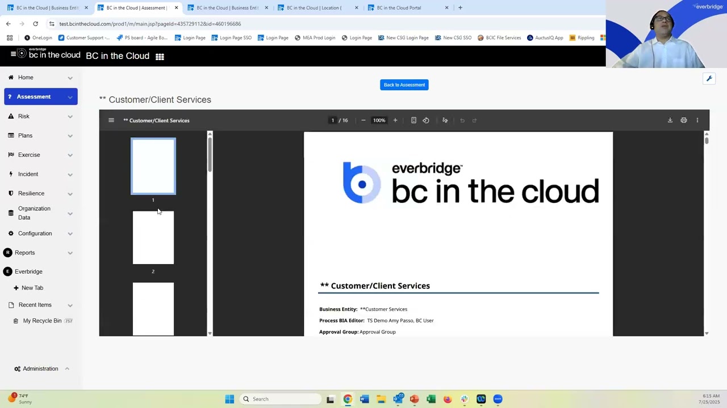
Task: Open Zoom from the taskbar
Action: pos(498,399)
